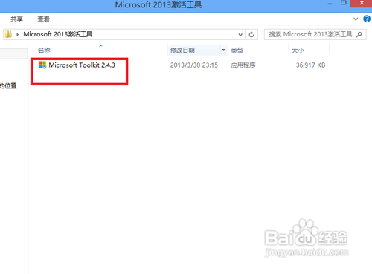372x274 pixels.
Task: Click the Microsoft Toolkit 2.4.3 file icon
Action: tap(42, 65)
